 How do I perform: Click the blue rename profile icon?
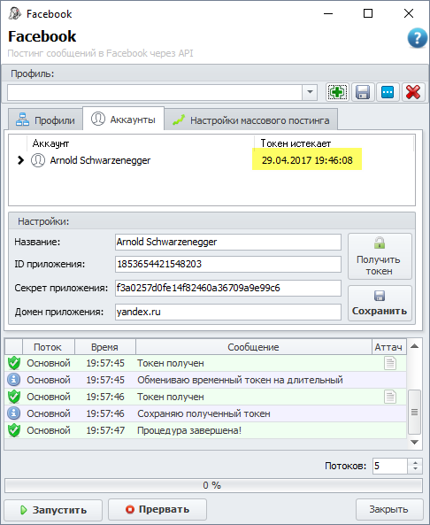tap(388, 92)
